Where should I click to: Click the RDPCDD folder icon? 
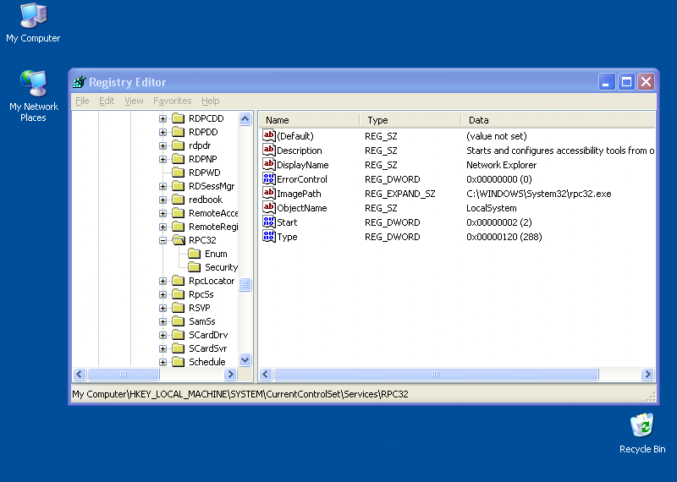click(x=179, y=118)
